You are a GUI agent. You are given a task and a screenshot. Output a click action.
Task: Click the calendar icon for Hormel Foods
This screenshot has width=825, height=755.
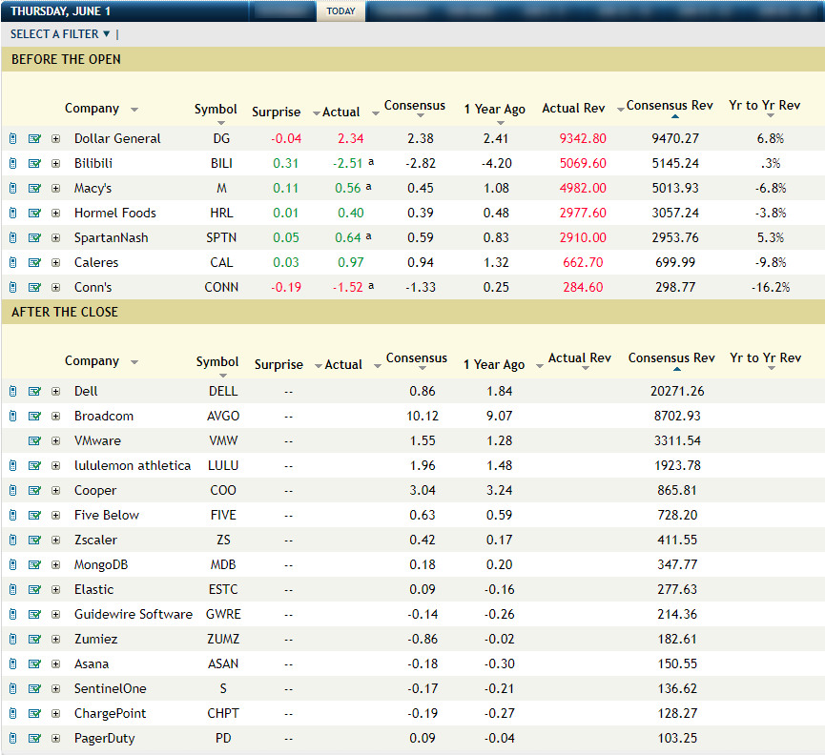[x=34, y=213]
